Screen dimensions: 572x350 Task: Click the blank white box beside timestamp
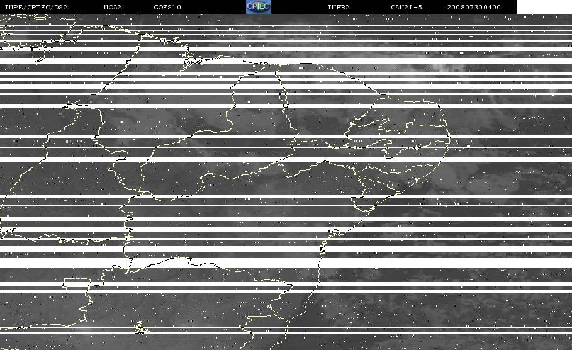click(544, 7)
